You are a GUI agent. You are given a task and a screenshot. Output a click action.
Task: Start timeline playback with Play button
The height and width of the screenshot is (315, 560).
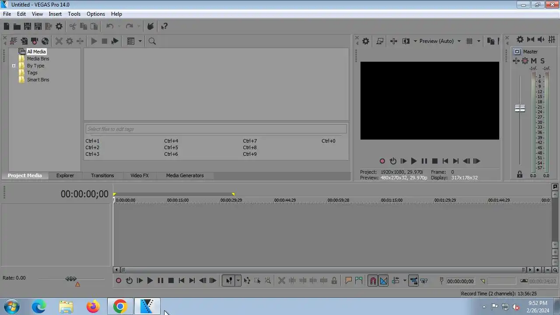click(150, 281)
